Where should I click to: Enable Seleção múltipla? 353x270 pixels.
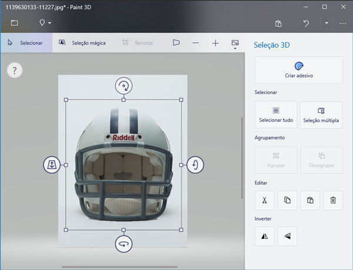click(x=321, y=115)
